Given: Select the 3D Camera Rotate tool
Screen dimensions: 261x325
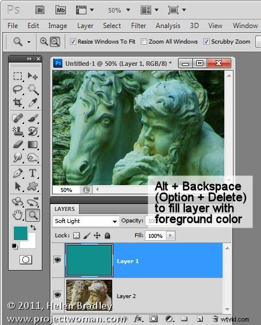Looking at the screenshot, I should click(33, 202).
